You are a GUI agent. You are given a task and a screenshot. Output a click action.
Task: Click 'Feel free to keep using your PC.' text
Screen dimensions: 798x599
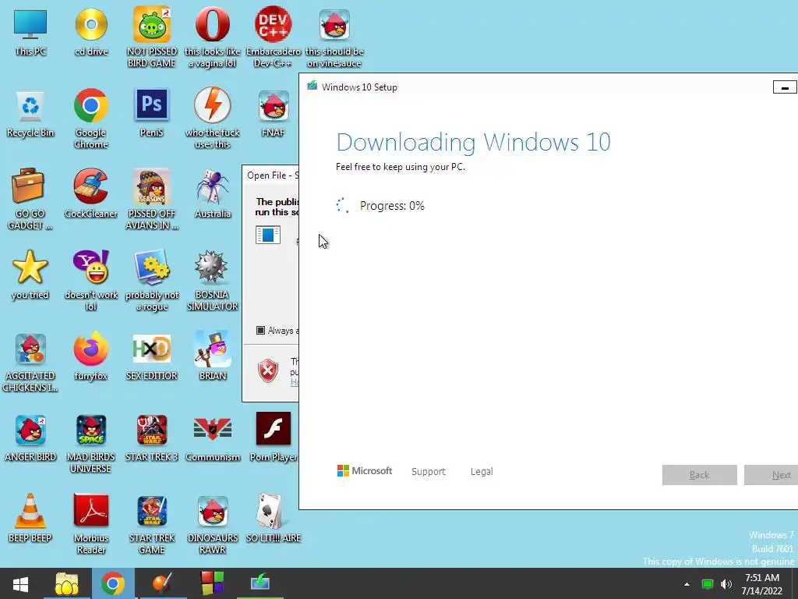pyautogui.click(x=400, y=167)
